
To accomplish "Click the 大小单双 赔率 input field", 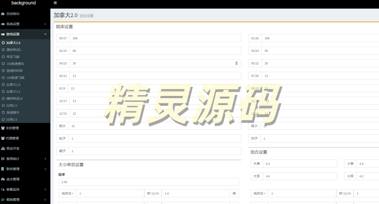I will (148, 182).
